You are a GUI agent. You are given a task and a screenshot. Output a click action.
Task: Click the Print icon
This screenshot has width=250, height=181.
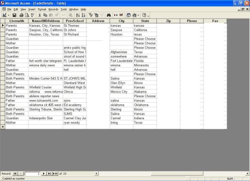pos(21,15)
